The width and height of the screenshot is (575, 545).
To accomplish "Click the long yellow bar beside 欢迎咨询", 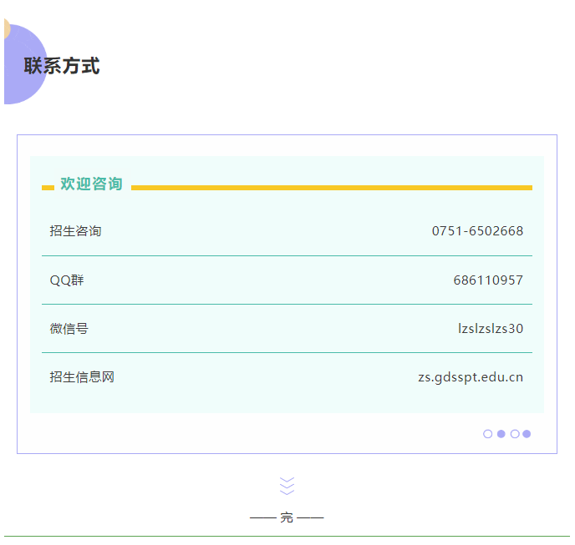I will tap(331, 188).
